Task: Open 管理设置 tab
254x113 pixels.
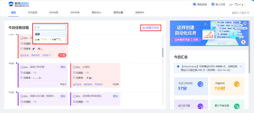Action: (x=118, y=13)
